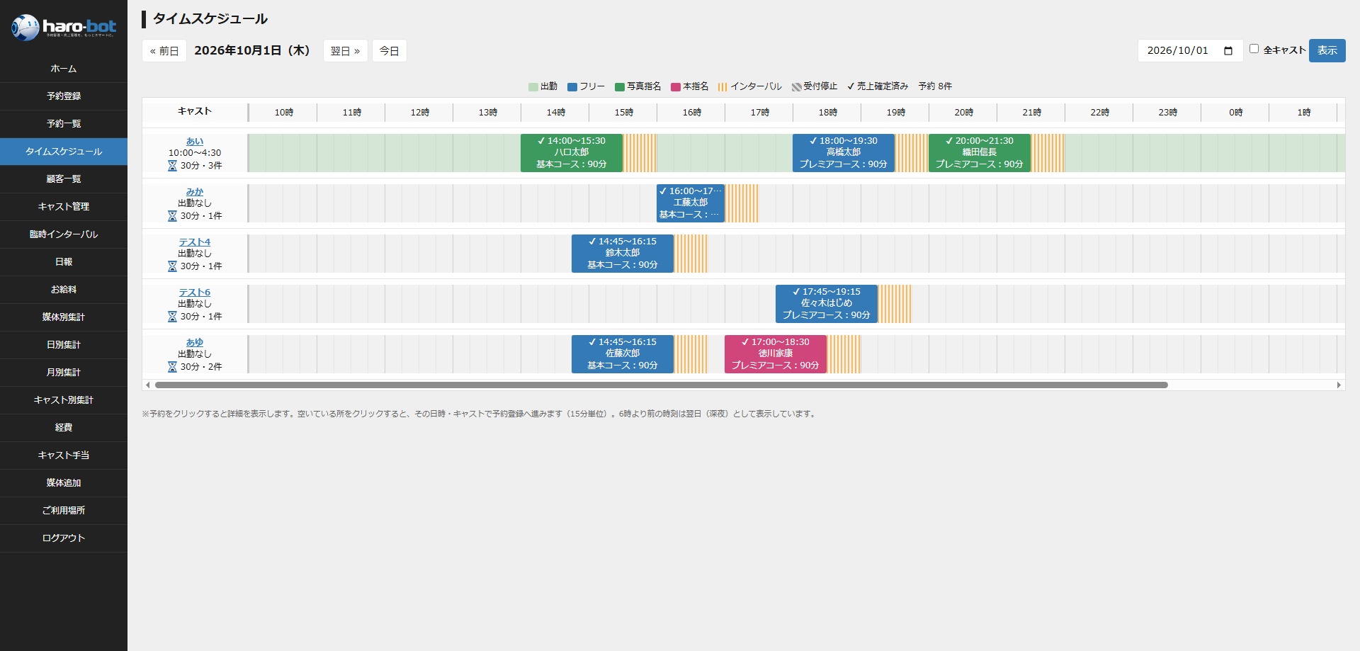This screenshot has height=651, width=1360.
Task: Click the hourglass icon in あい's row
Action: 172,166
